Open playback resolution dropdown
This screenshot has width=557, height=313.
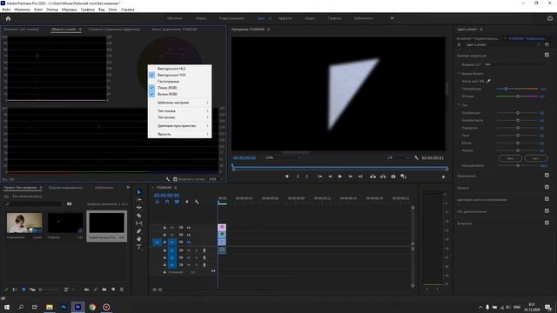click(x=398, y=158)
